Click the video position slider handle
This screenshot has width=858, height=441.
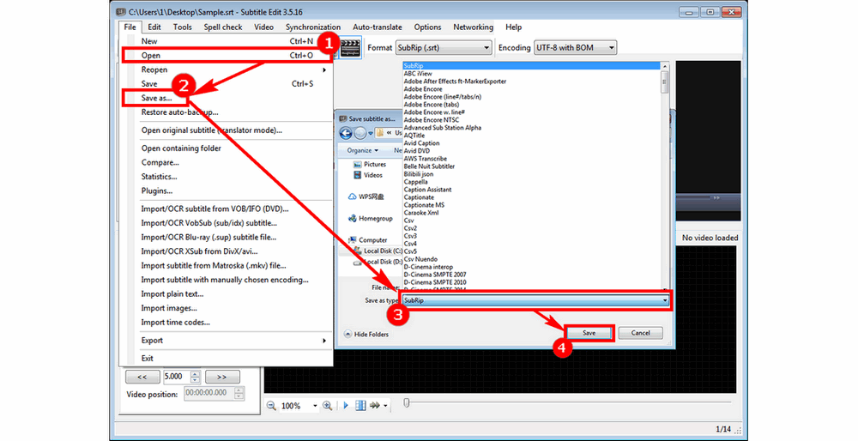[x=407, y=402]
